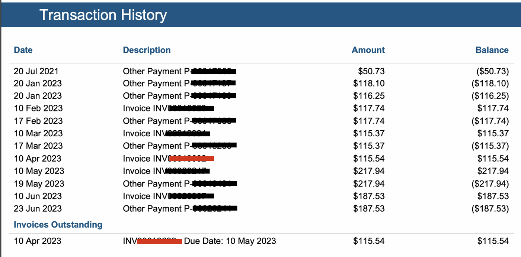Click the Balance column header
The height and width of the screenshot is (257, 521).
click(x=492, y=50)
